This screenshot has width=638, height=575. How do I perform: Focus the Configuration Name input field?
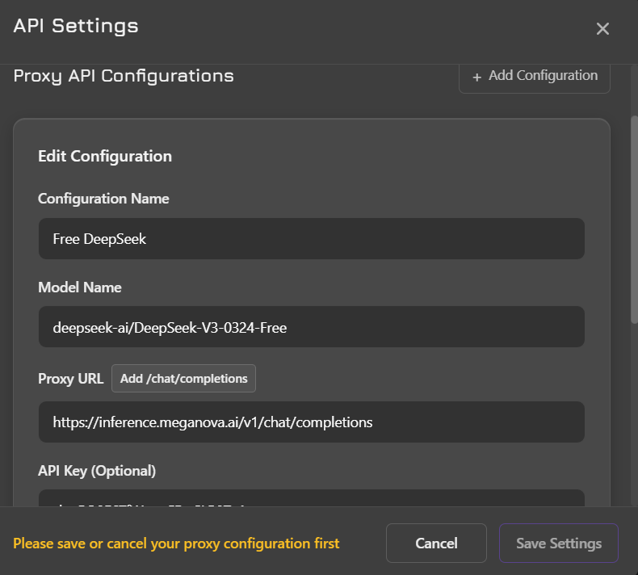311,239
